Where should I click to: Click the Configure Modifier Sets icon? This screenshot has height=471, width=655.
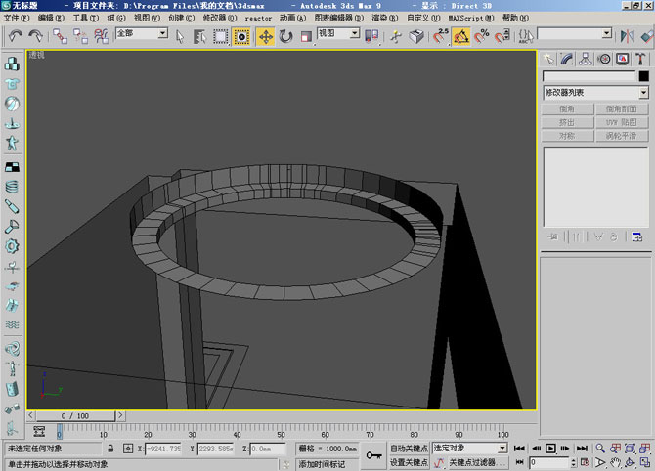[x=637, y=237]
